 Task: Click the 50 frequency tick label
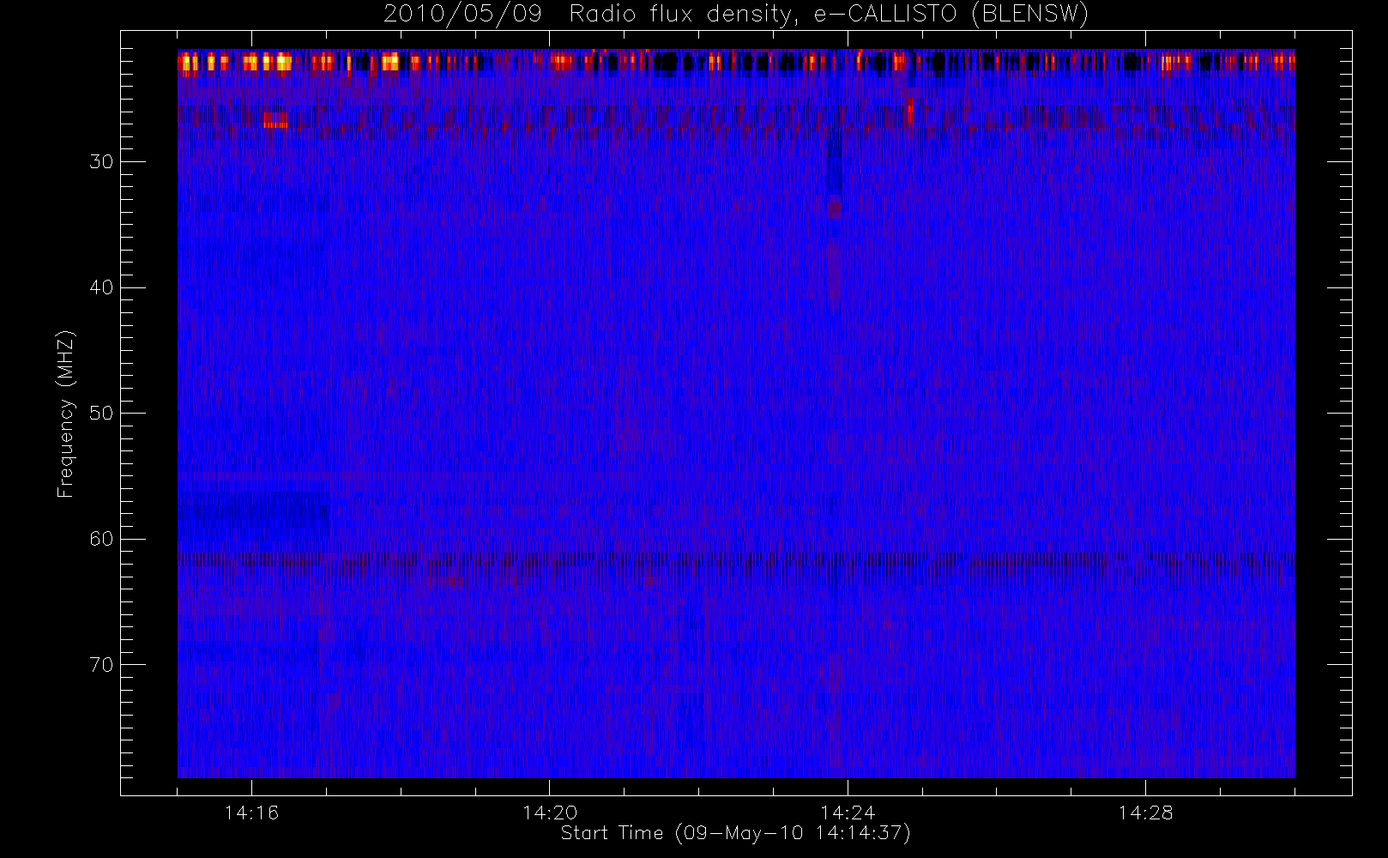pos(101,414)
